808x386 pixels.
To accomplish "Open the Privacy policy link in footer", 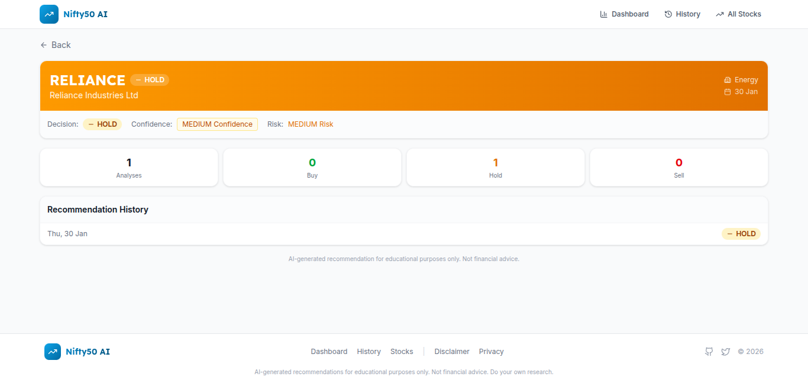I will coord(491,352).
